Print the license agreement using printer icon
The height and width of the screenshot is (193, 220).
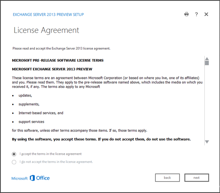186,14
